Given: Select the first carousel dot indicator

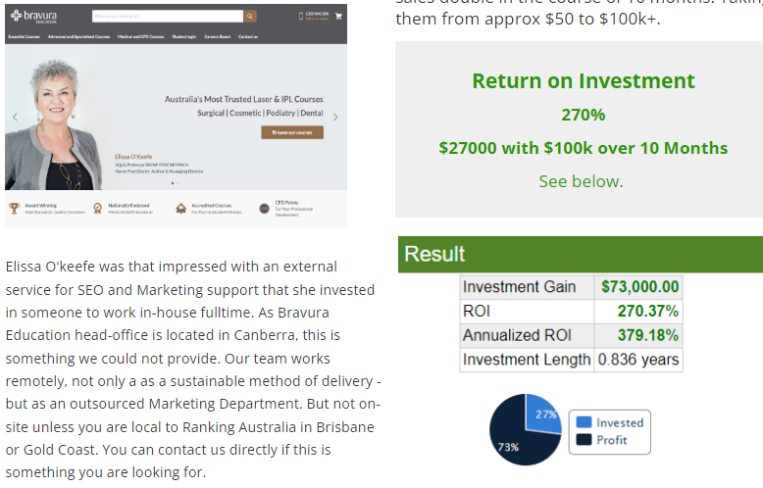Looking at the screenshot, I should point(173,183).
